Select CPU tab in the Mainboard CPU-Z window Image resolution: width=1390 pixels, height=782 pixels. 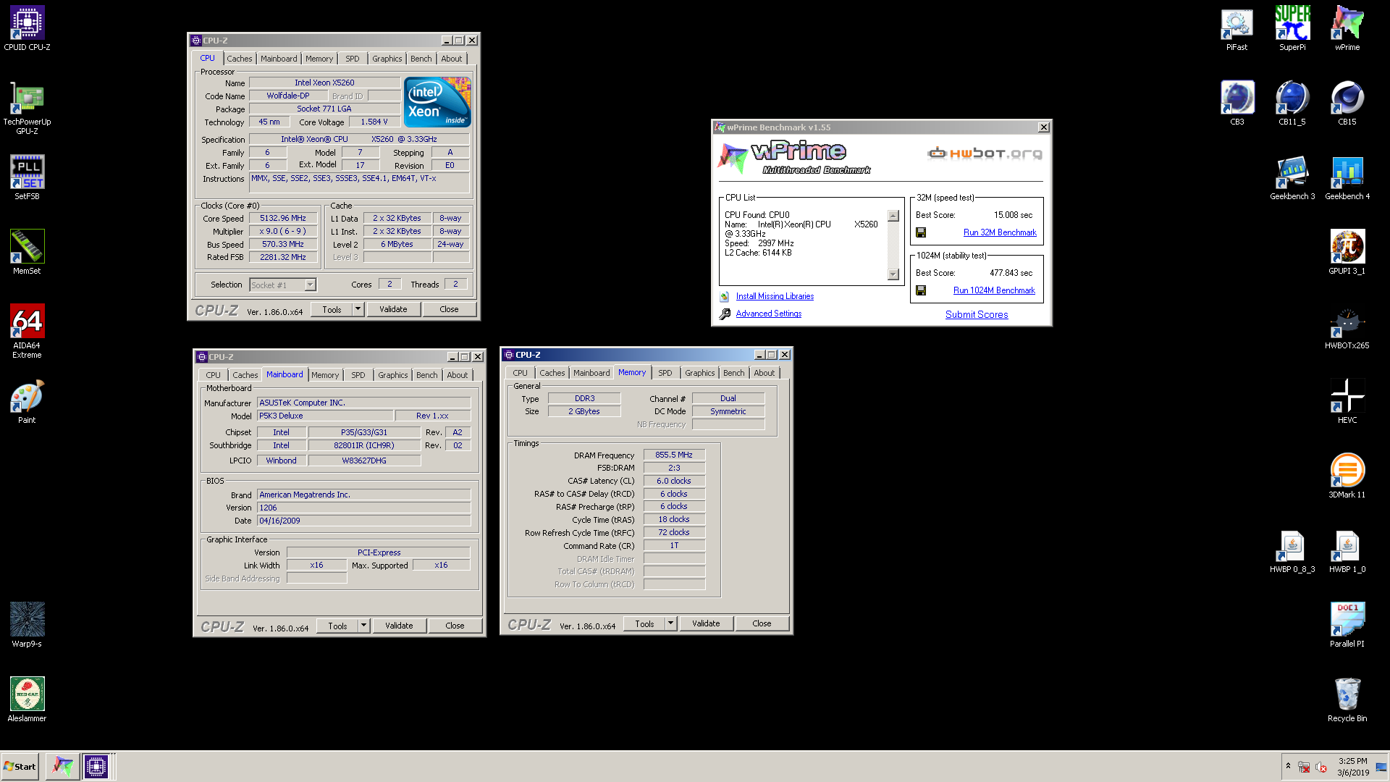[x=213, y=375]
